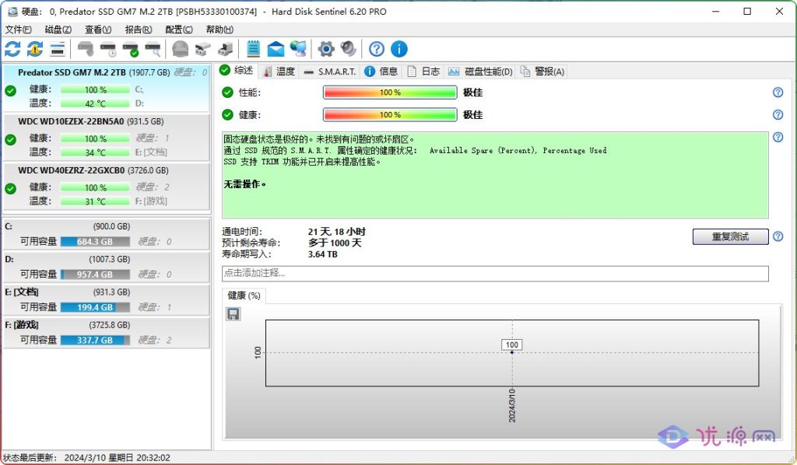
Task: Click E: free space bar 199.4 GB
Action: pyautogui.click(x=95, y=307)
